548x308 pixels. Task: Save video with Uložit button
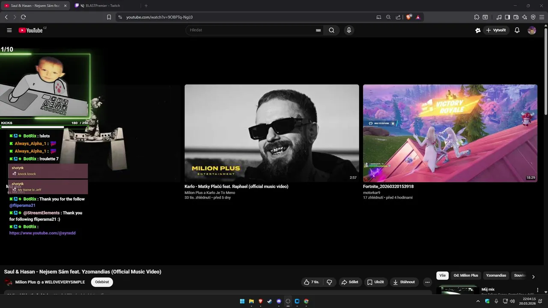point(376,282)
